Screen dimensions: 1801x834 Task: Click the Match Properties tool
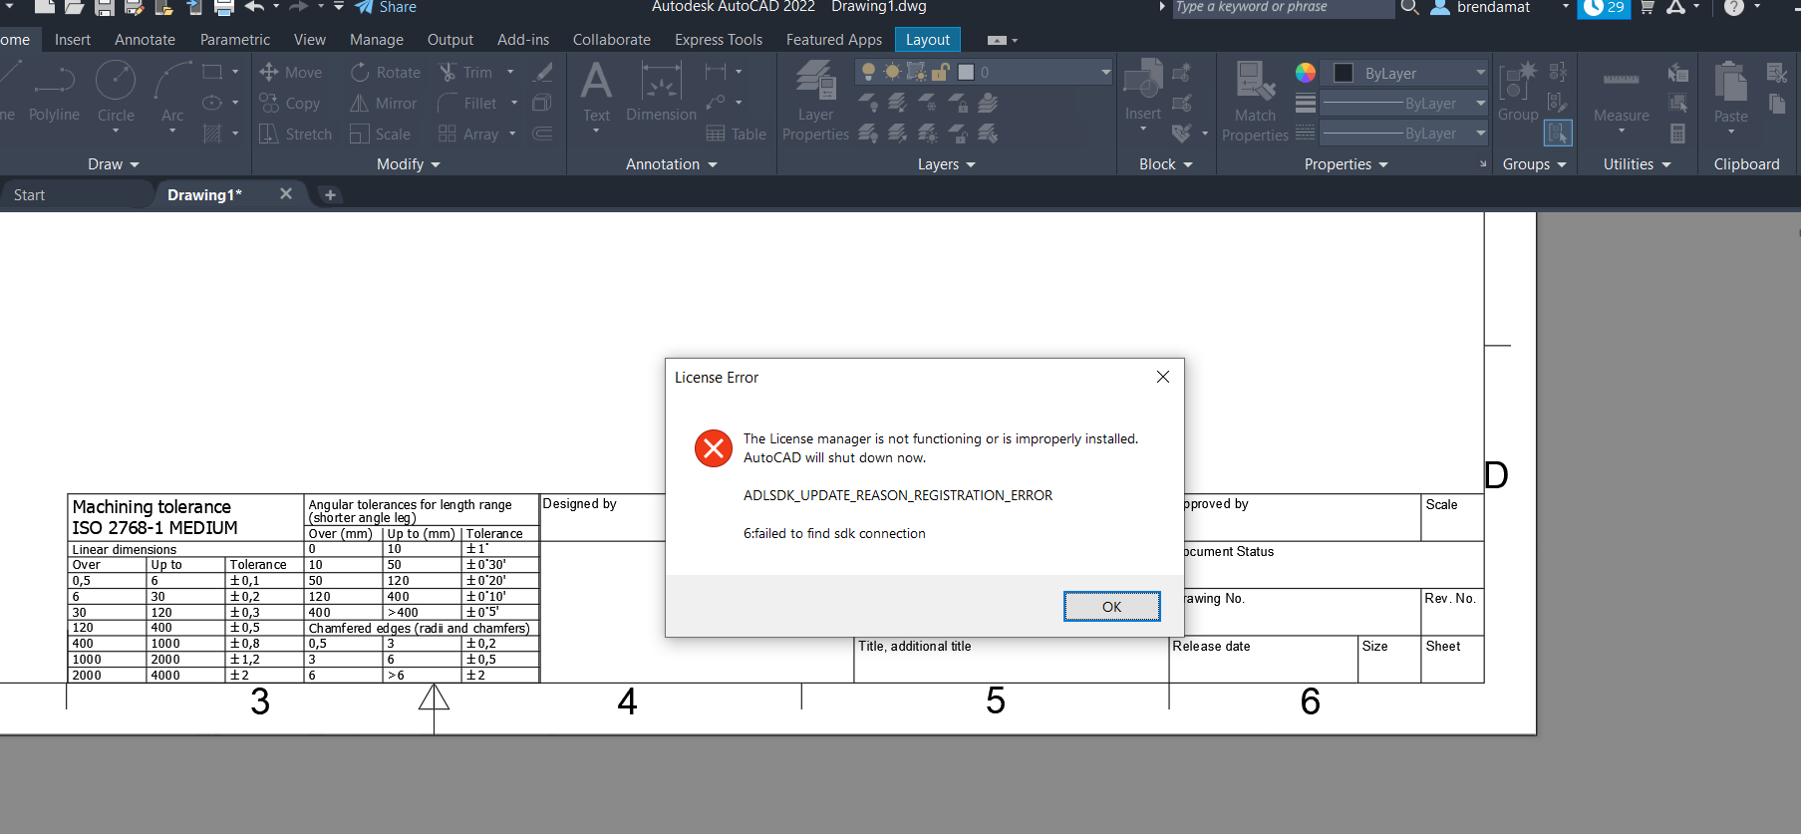[x=1255, y=100]
